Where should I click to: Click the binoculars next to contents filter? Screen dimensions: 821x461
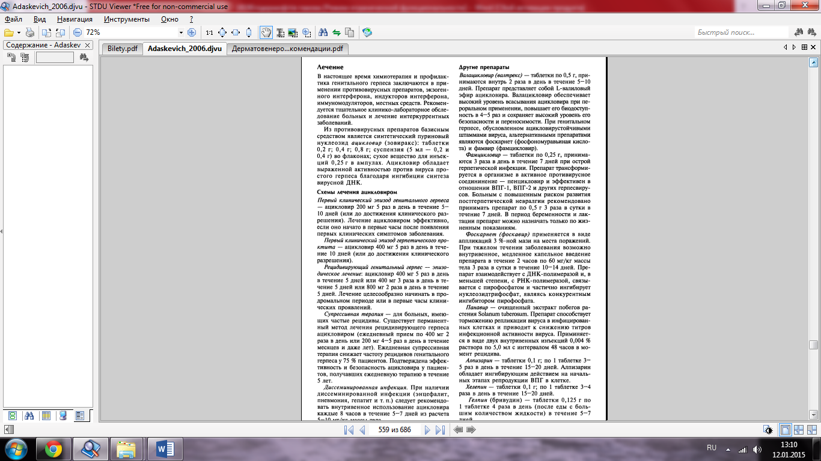coord(84,58)
